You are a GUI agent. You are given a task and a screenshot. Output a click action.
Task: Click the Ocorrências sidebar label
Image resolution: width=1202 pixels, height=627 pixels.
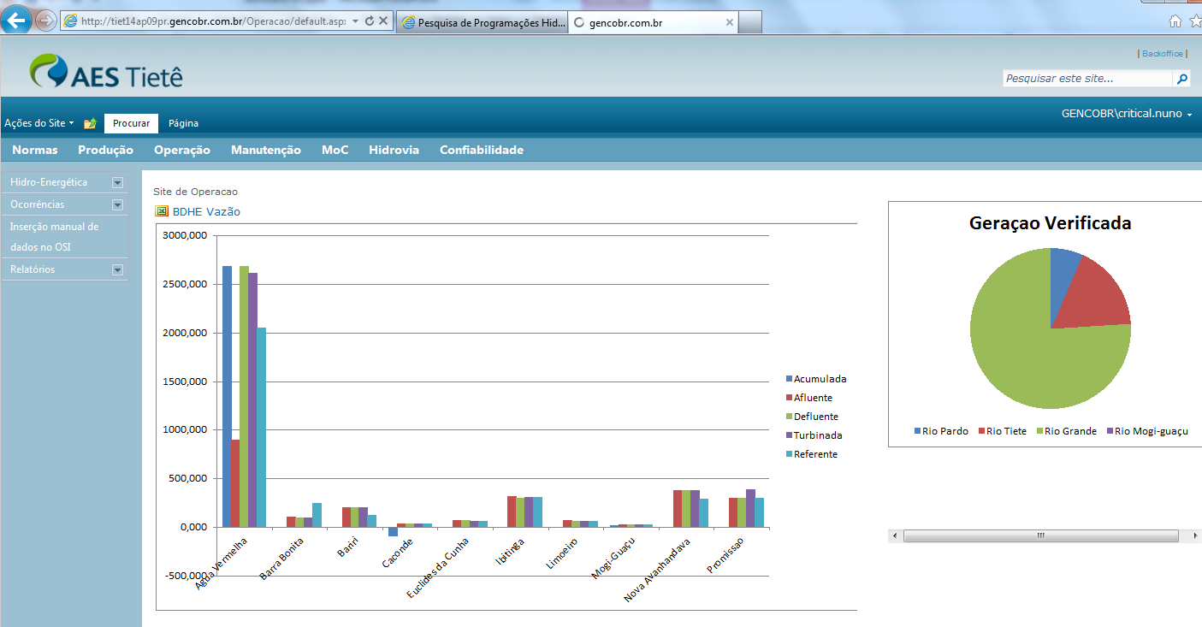tap(38, 204)
